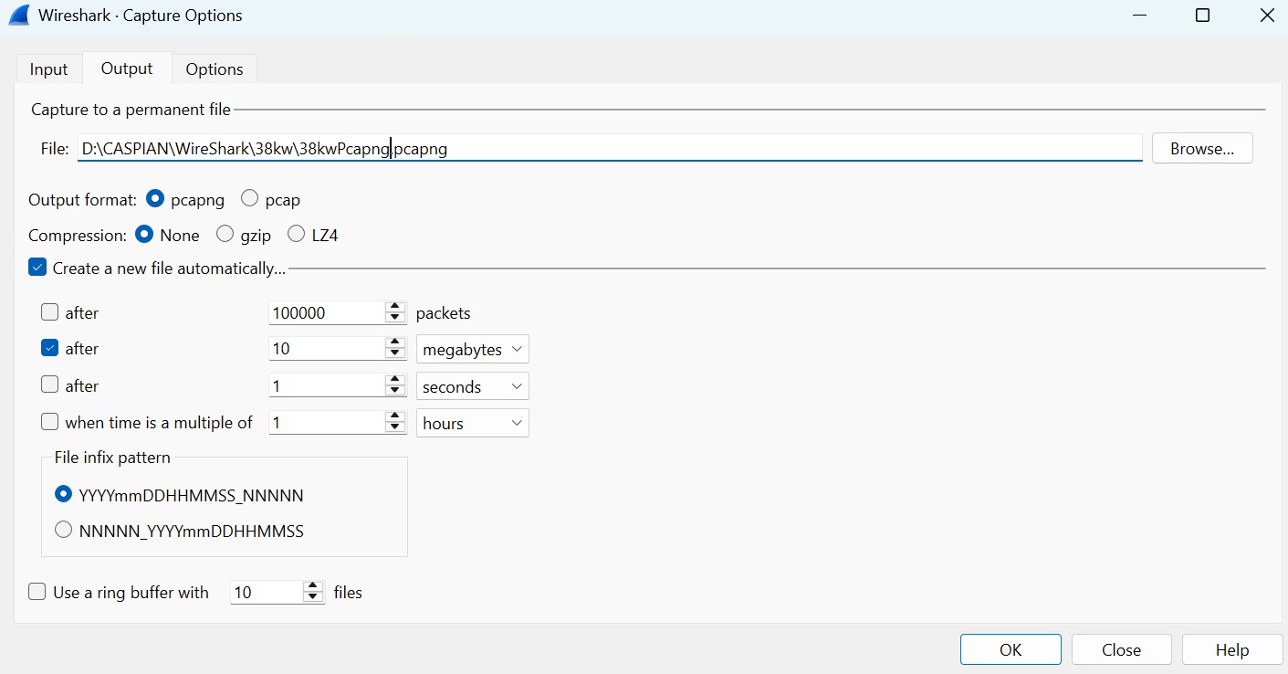Viewport: 1288px width, 674px height.
Task: Click the ring buffer files value field
Action: click(266, 592)
